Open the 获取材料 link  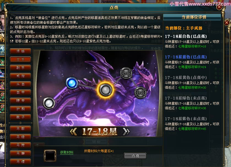67,152
